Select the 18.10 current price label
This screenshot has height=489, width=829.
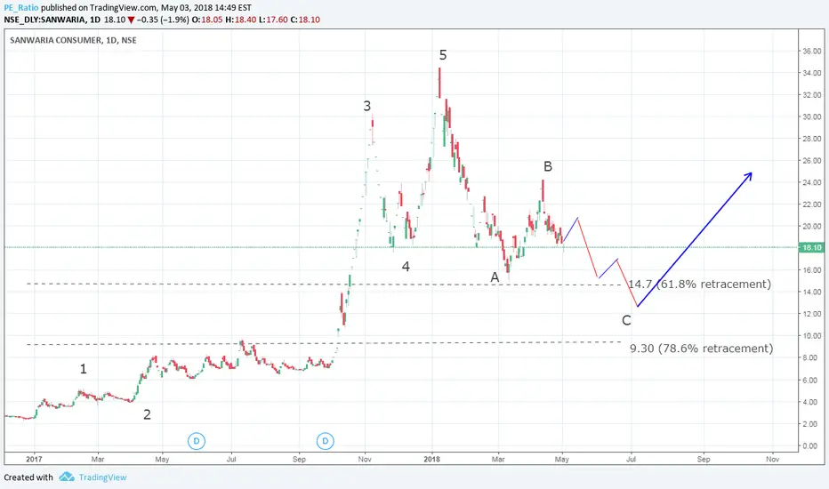tap(811, 247)
